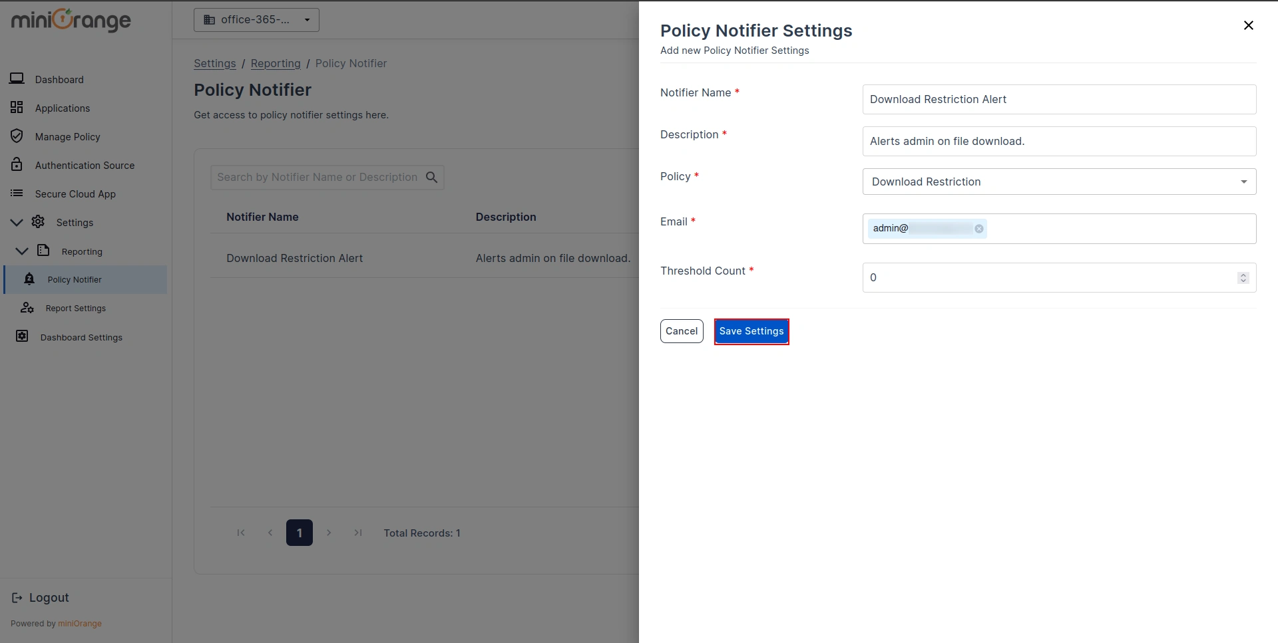This screenshot has height=643, width=1278.
Task: Click Save Settings button
Action: click(751, 331)
